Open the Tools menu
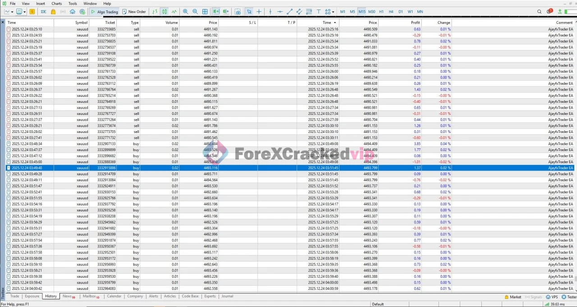This screenshot has height=307, width=577. pos(73,3)
